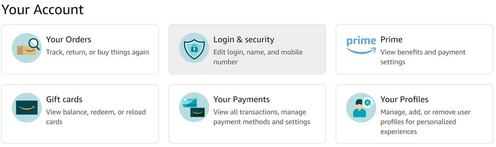The height and width of the screenshot is (147, 496).
Task: Click the person with gear Profiles icon
Action: click(x=361, y=108)
